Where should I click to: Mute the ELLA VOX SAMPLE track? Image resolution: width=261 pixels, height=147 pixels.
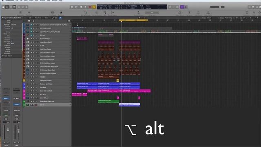coord(31,91)
